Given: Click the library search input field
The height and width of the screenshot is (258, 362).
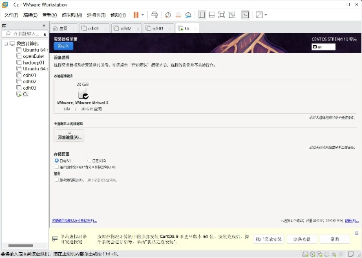Looking at the screenshot, I should (25, 34).
